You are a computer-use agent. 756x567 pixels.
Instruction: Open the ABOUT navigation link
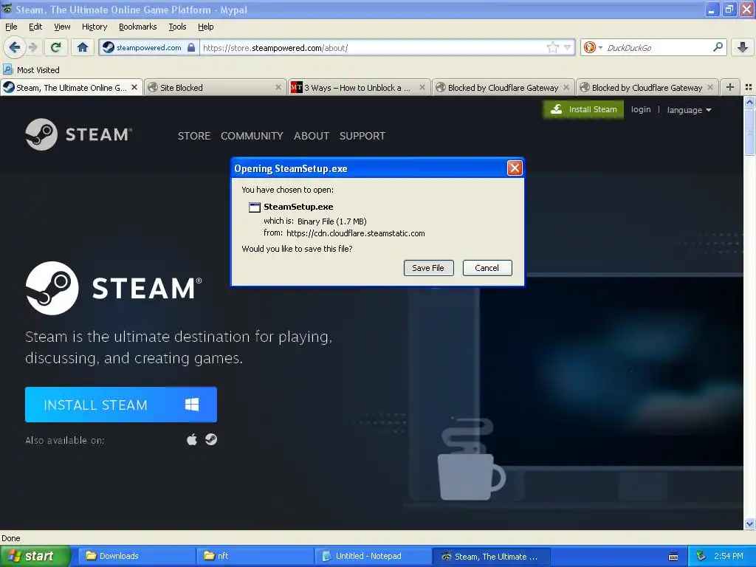[x=312, y=136]
